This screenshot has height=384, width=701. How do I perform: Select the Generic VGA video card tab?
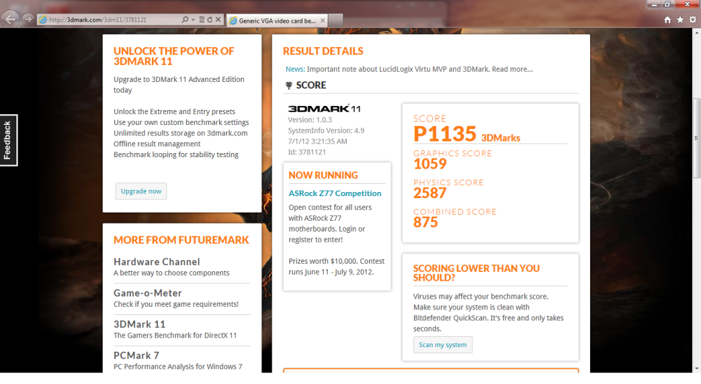coord(277,20)
